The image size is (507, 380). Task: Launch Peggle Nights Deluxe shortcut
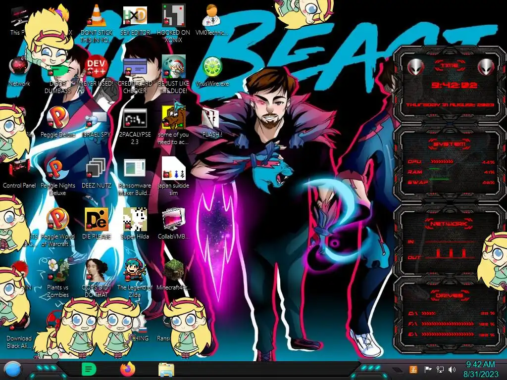pos(57,169)
